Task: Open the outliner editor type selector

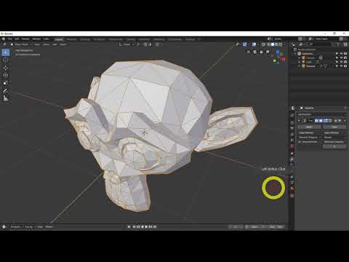Action: (x=294, y=44)
